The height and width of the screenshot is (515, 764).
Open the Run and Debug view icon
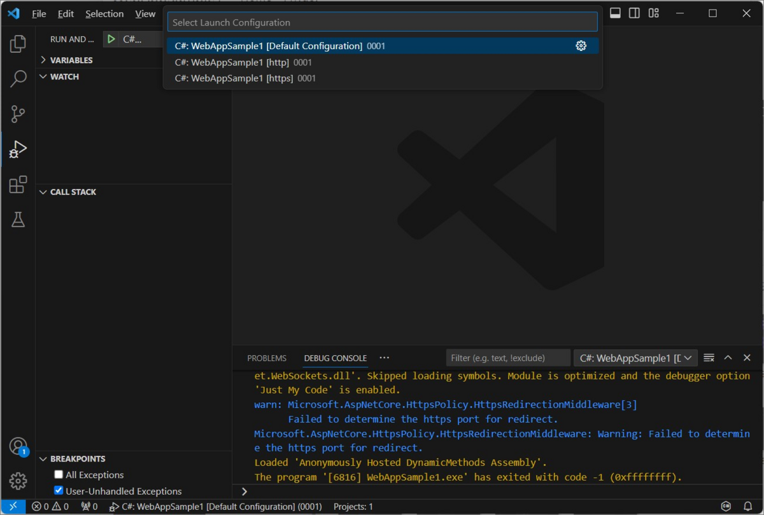tap(18, 150)
